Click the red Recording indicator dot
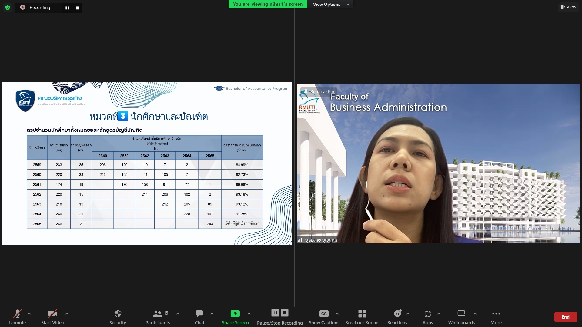Image resolution: width=582 pixels, height=327 pixels. [x=22, y=7]
